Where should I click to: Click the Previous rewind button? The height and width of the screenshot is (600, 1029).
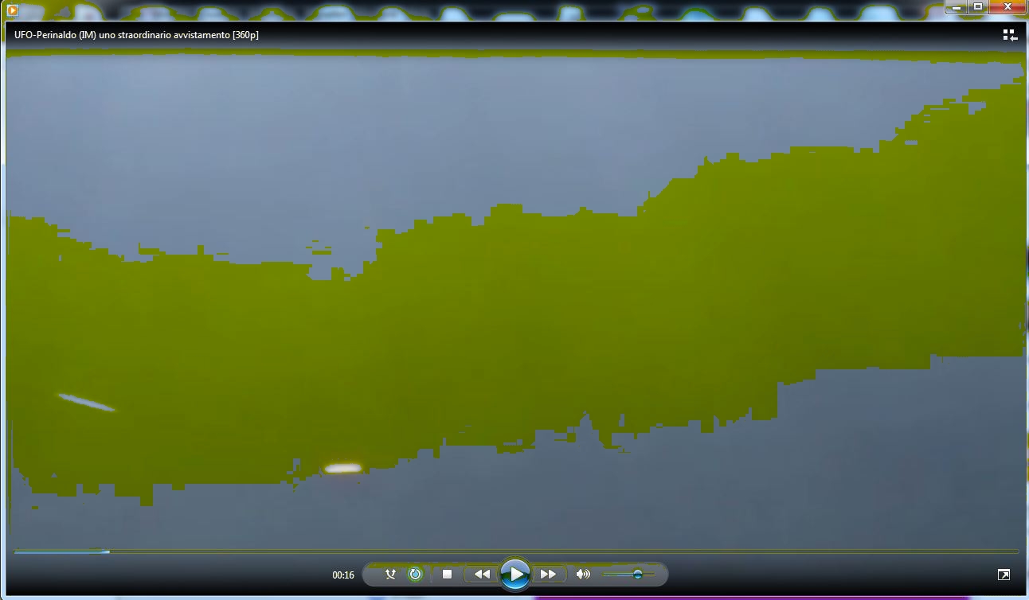coord(482,574)
